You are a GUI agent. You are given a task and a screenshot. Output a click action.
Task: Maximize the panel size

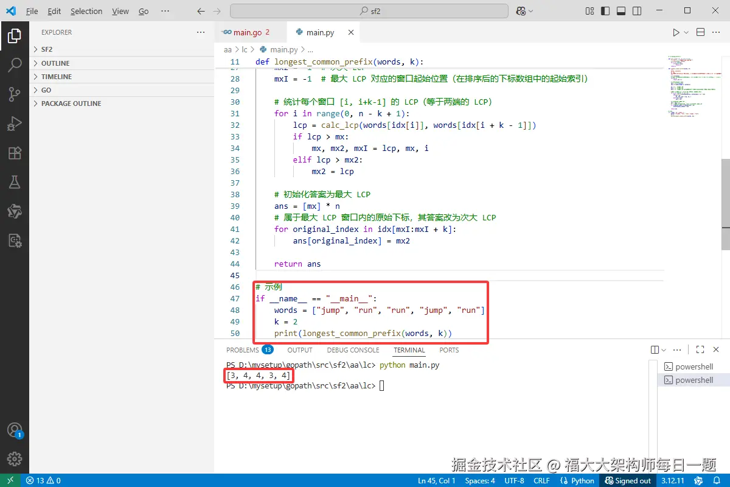pyautogui.click(x=700, y=350)
